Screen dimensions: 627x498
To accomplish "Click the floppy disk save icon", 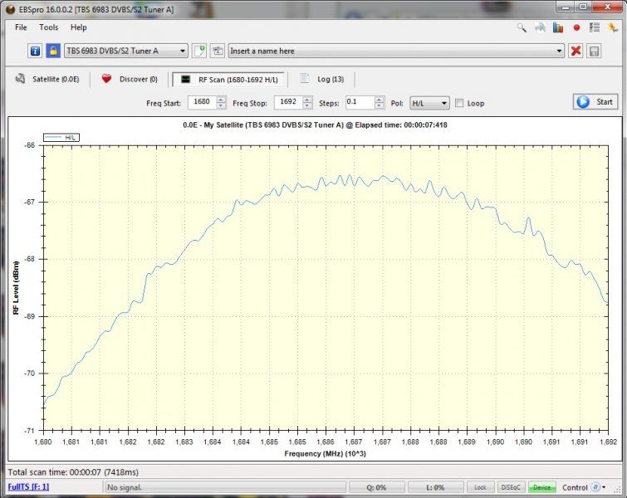I will [594, 51].
